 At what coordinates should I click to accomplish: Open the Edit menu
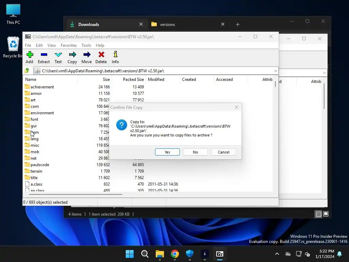(39, 45)
